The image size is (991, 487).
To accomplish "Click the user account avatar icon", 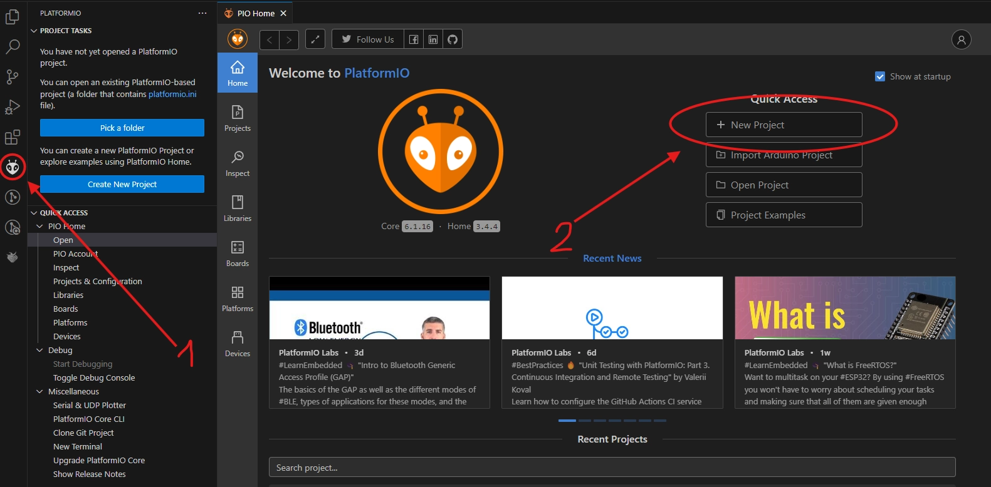I will click(x=961, y=39).
